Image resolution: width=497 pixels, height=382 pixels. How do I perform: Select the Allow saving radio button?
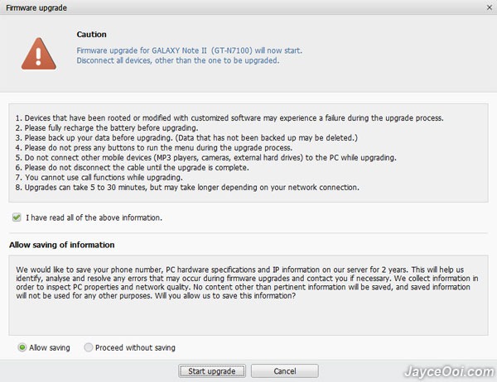point(22,347)
